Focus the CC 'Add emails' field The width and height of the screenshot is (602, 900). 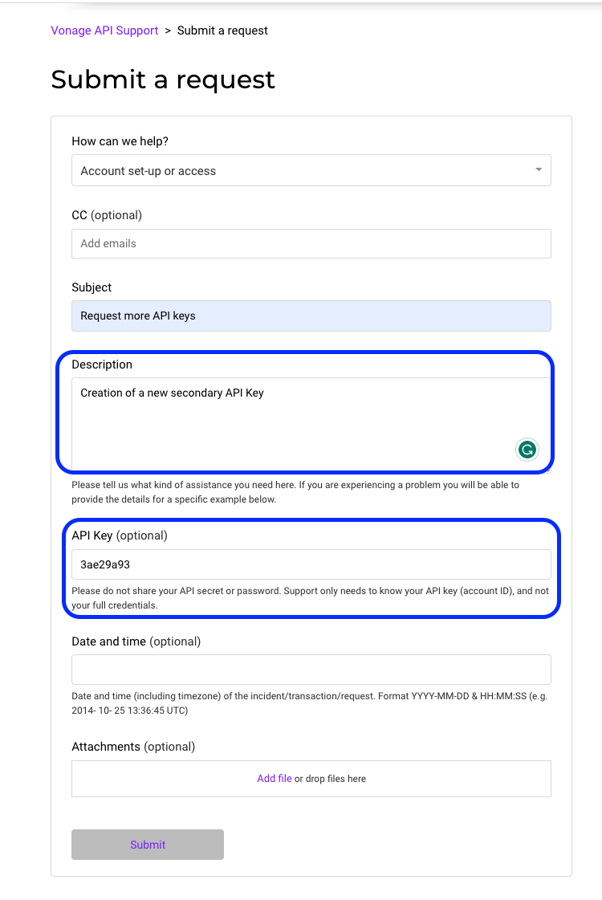311,243
